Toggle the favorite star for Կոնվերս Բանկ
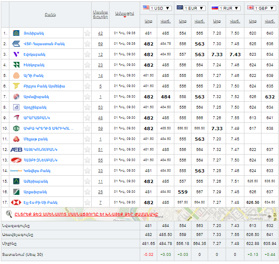Image resolution: width=279 pixels, height=264 pixels. point(87,171)
